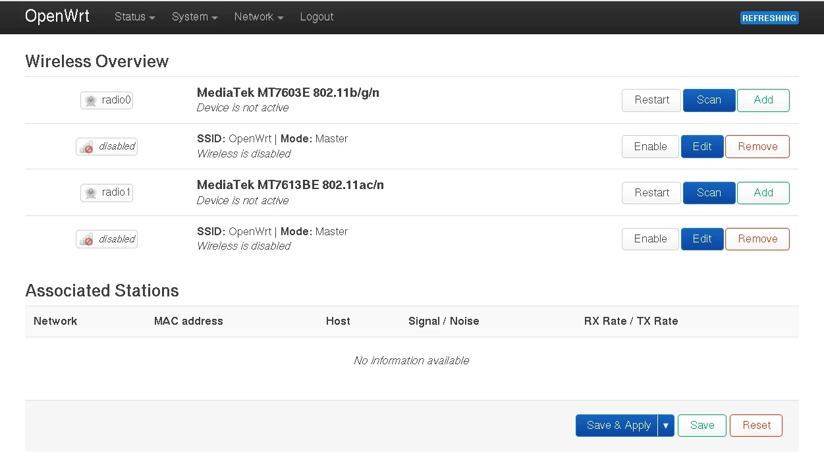Edit the OpenWrt SSID on radio0

701,147
